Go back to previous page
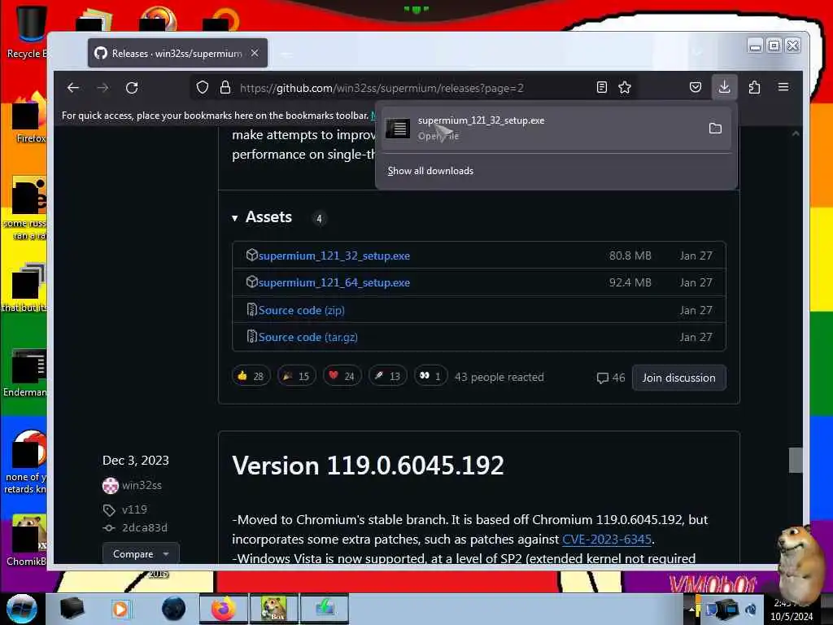The width and height of the screenshot is (833, 625). (x=73, y=88)
